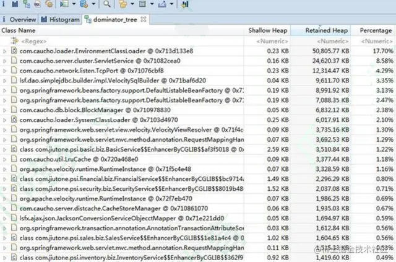Click the Numeric filter under Percentage
The height and width of the screenshot is (262, 396).
pyautogui.click(x=377, y=41)
